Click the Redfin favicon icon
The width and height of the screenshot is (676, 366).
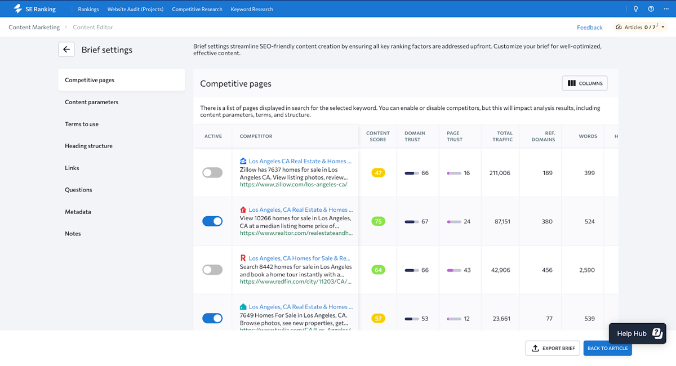(243, 258)
